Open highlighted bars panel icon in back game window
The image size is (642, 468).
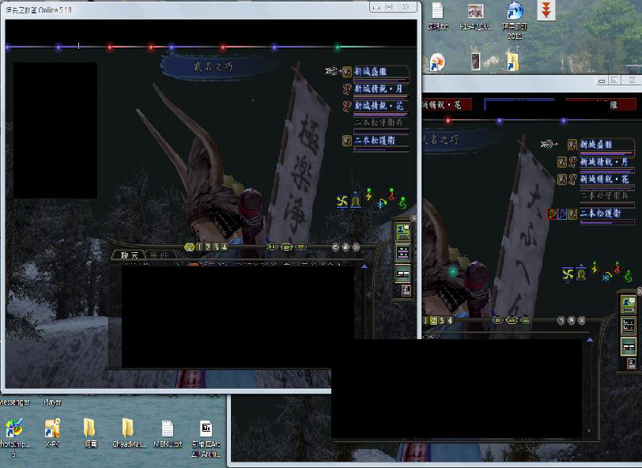click(629, 347)
